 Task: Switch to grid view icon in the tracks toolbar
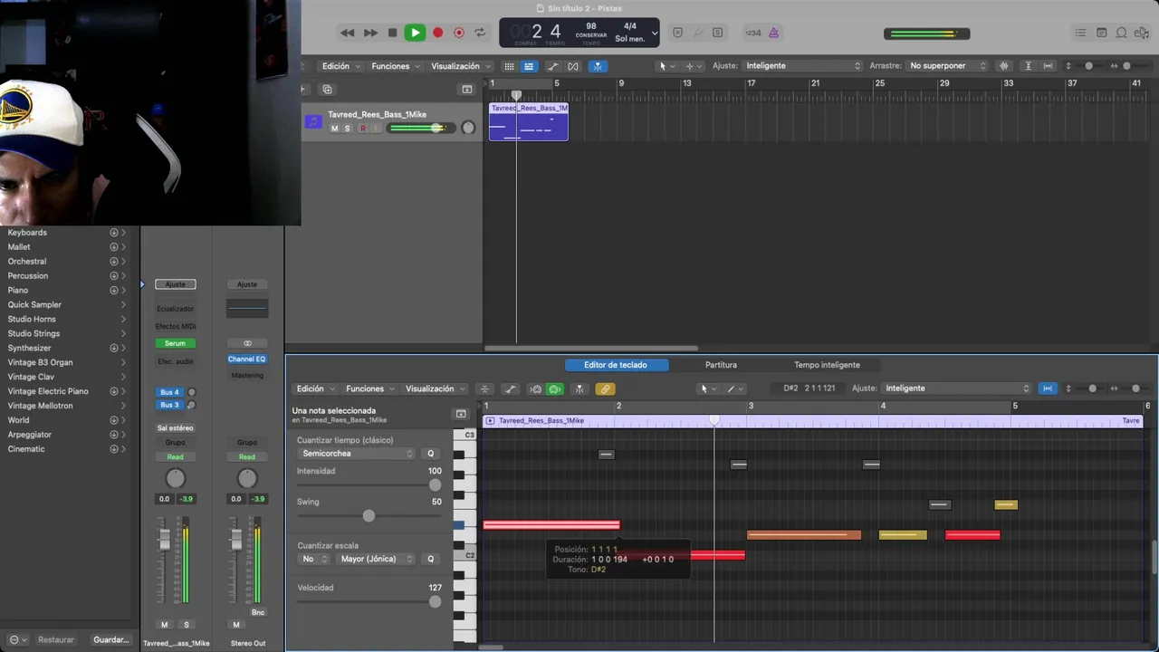pyautogui.click(x=509, y=66)
